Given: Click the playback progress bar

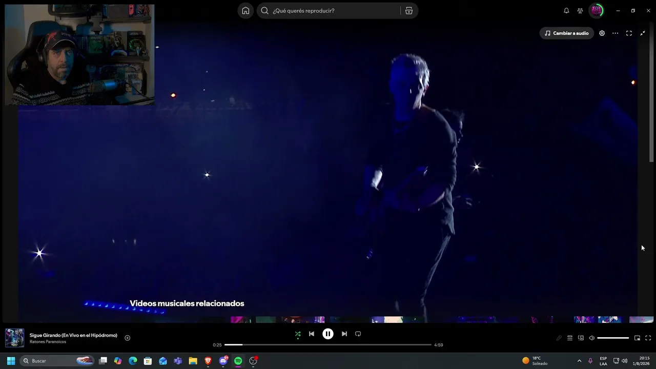Looking at the screenshot, I should [x=328, y=345].
